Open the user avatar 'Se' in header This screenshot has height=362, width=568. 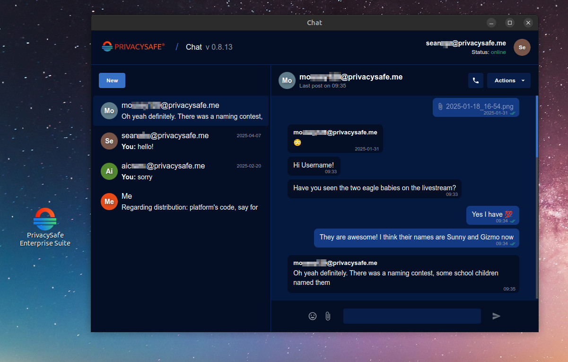[522, 47]
